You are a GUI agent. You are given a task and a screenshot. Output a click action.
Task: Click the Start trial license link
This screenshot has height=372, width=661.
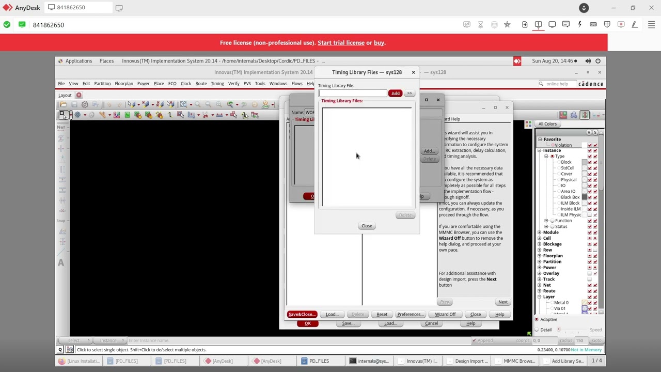[341, 43]
